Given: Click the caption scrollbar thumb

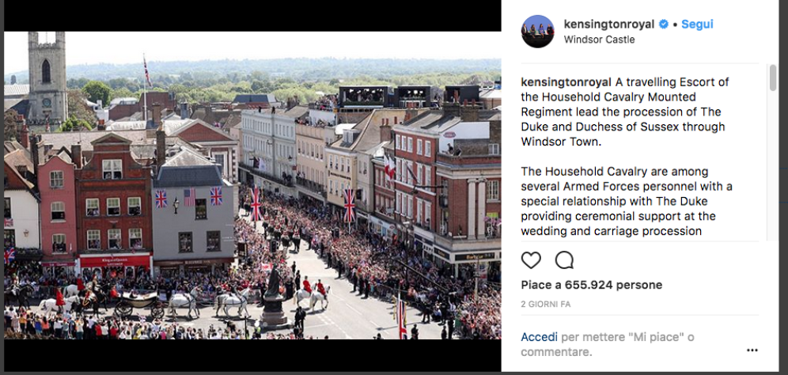Looking at the screenshot, I should point(773,78).
